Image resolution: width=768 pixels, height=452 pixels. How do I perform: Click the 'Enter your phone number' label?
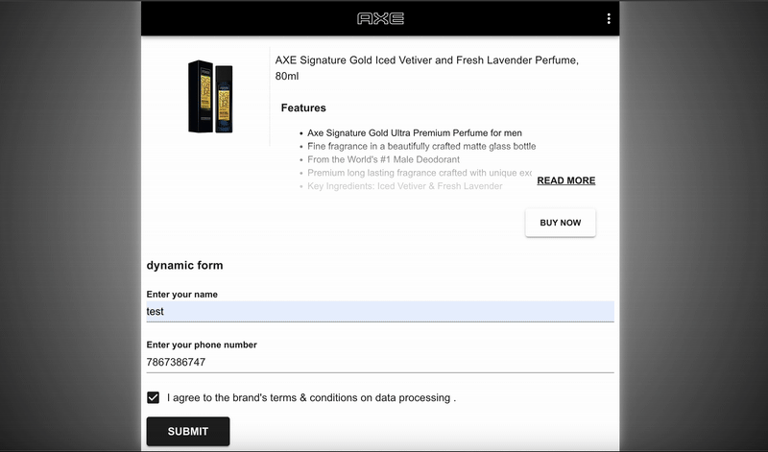coord(202,345)
